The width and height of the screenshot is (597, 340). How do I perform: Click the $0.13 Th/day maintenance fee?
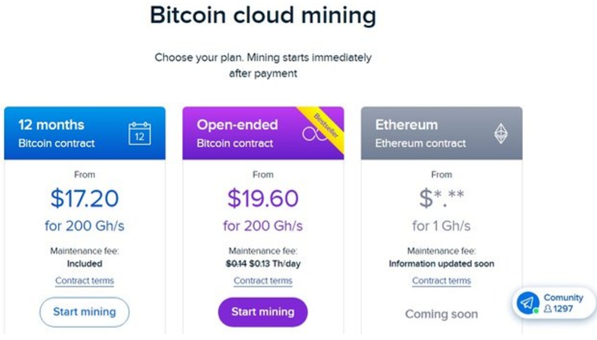(x=275, y=264)
